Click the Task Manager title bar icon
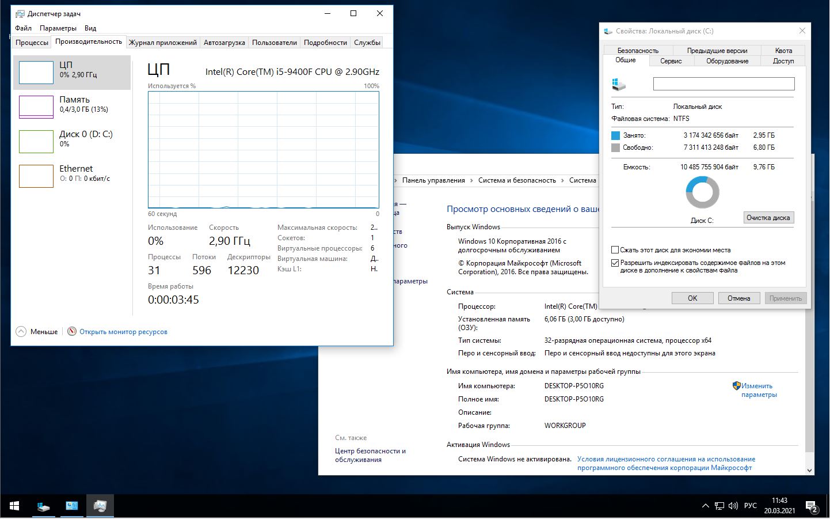This screenshot has height=519, width=830. click(x=20, y=13)
